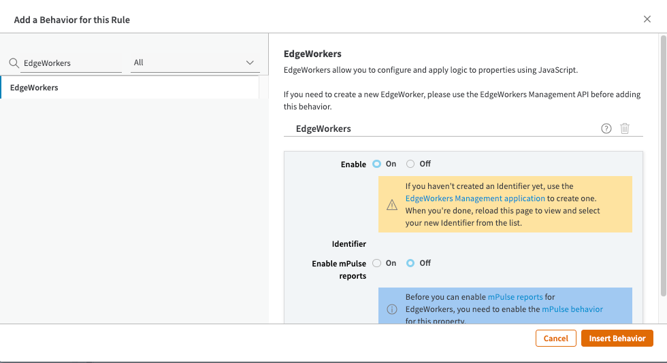Click the Insert Behavior button
The height and width of the screenshot is (363, 667).
pos(617,339)
